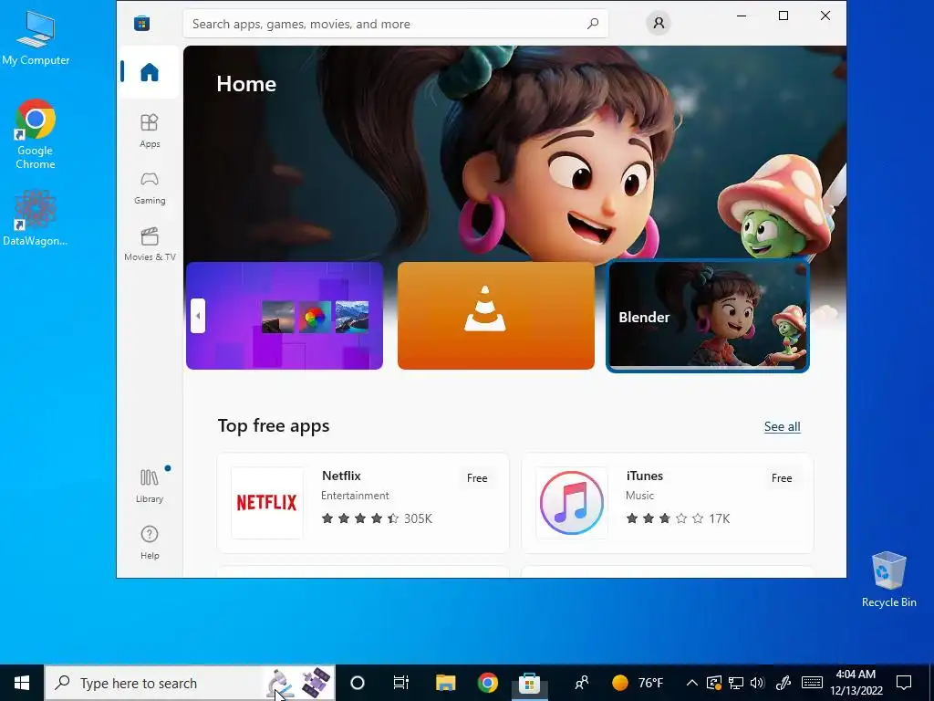Screen dimensions: 934x701
Task: Open the Netflix app icon
Action: pos(267,503)
